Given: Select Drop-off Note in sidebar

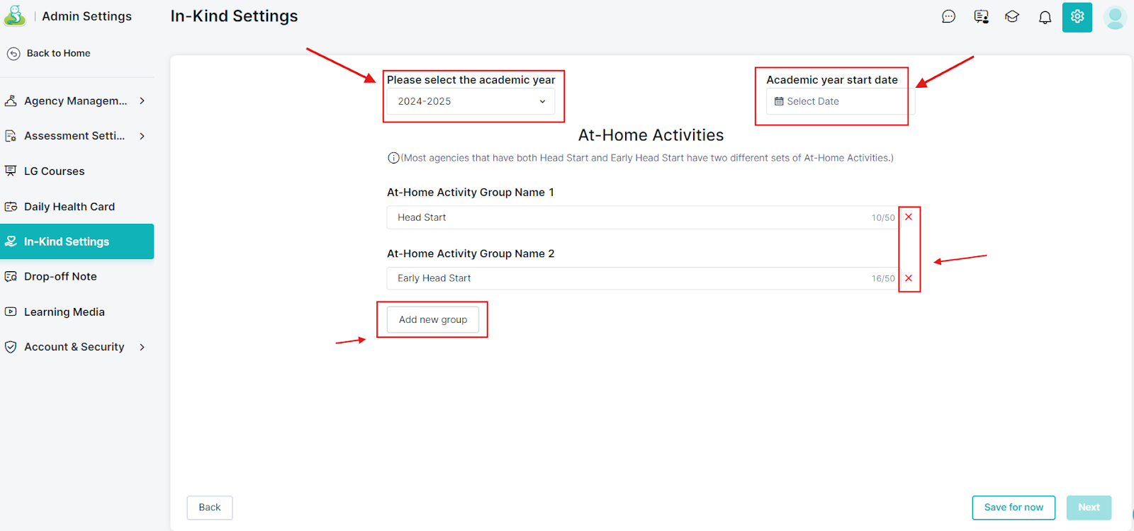Looking at the screenshot, I should click(60, 277).
